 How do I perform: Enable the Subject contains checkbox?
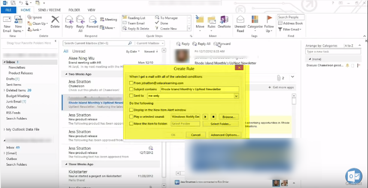coord(131,90)
